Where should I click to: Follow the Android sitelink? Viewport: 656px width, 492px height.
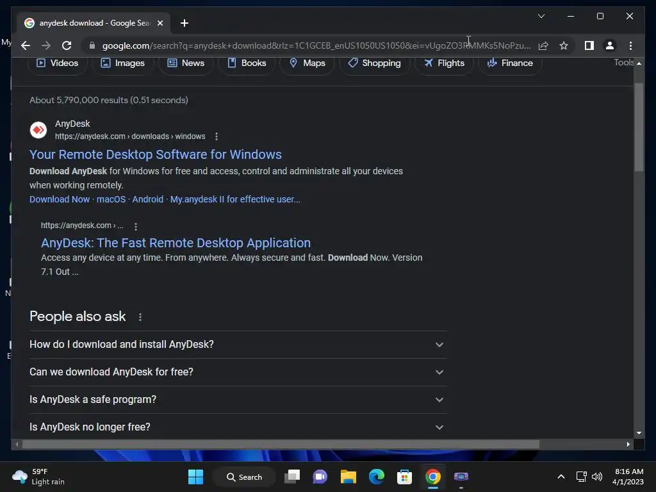148,199
